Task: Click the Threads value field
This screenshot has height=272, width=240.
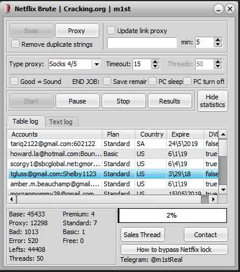Action: click(205, 64)
